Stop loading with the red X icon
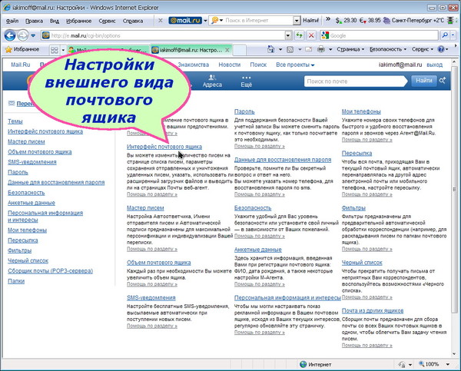Viewport: 461px width, 371px height. [x=311, y=35]
